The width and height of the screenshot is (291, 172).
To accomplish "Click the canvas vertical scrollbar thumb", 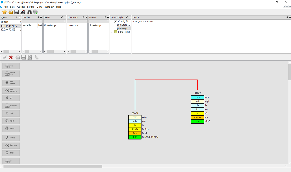I will 289,72.
